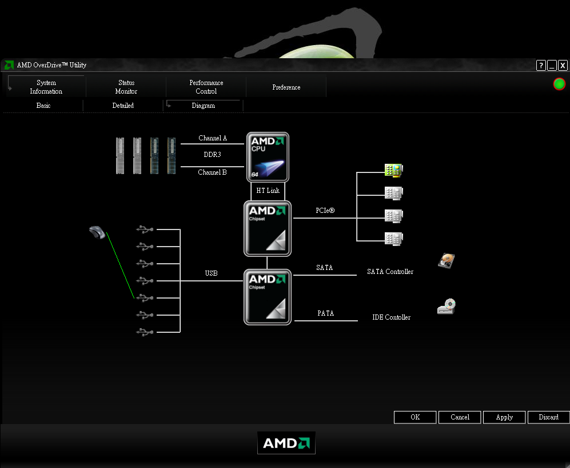Click the fifth USB port icon connected to the mouse
Screen dimensions: 570x468
point(145,298)
